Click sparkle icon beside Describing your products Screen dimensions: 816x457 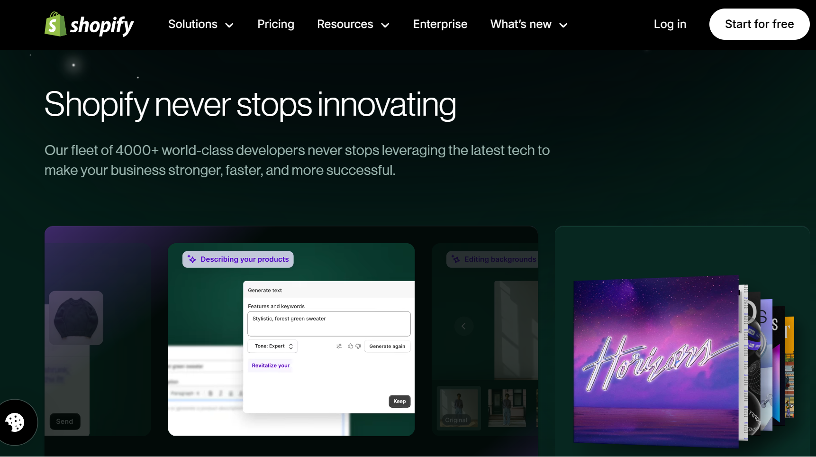point(192,259)
